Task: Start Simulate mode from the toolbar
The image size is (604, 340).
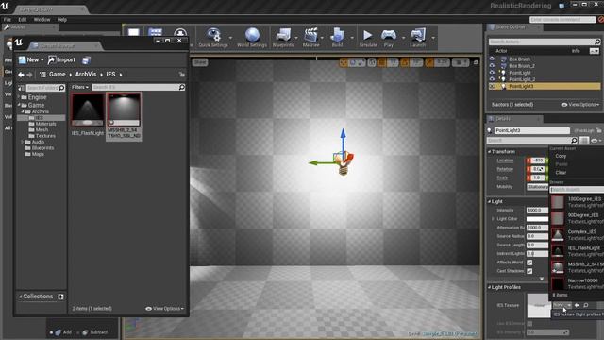Action: pyautogui.click(x=368, y=38)
